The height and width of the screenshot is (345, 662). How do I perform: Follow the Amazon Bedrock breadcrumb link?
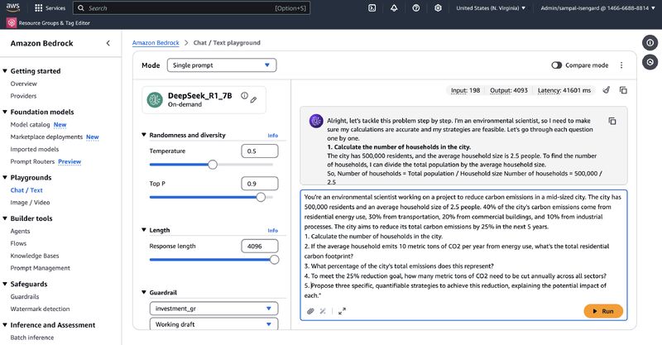point(156,43)
